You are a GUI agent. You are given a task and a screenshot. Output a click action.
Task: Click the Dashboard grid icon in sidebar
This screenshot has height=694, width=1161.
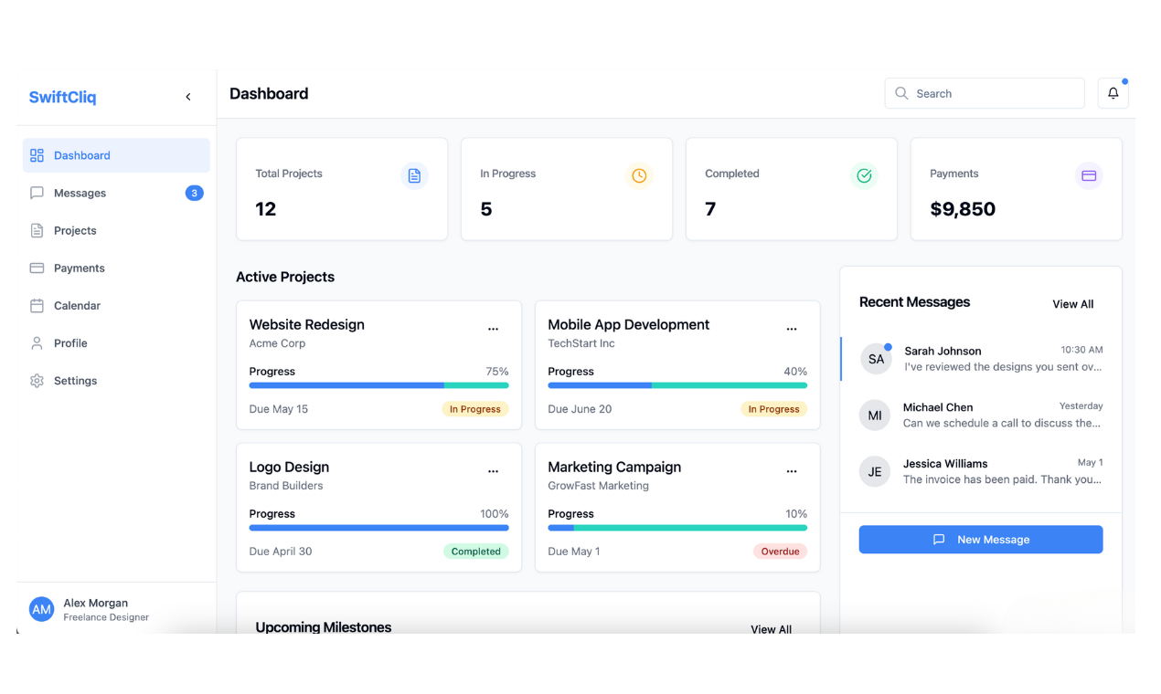pos(37,155)
